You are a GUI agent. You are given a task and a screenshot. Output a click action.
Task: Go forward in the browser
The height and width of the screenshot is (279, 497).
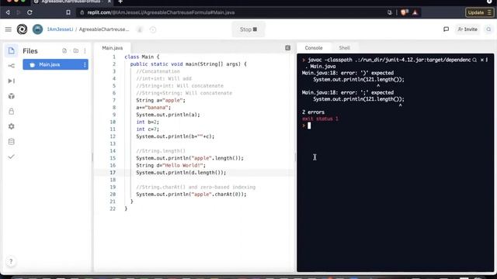18,12
